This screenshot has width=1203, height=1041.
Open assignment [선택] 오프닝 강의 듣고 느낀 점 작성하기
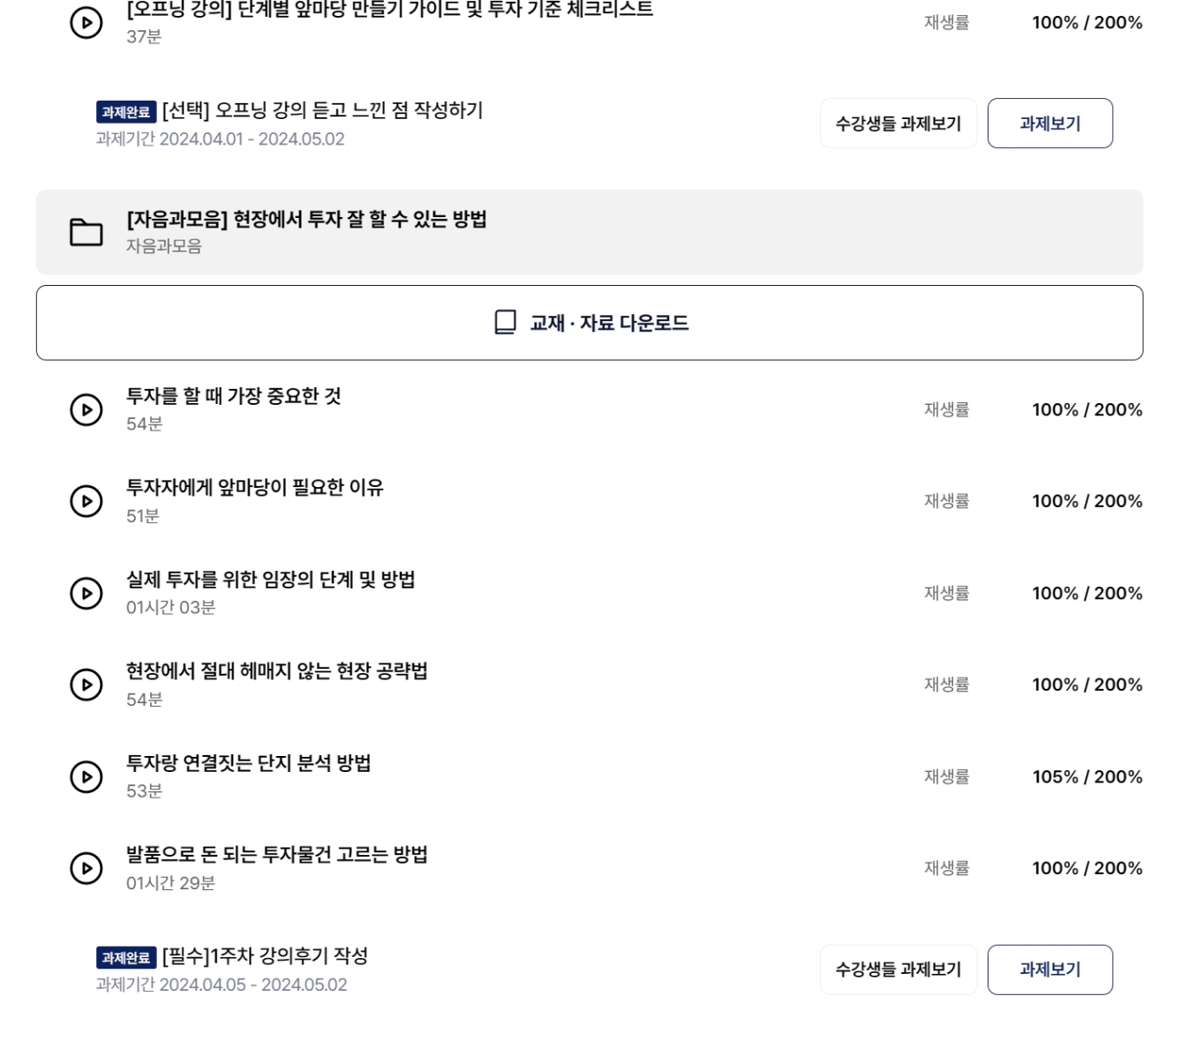pyautogui.click(x=322, y=110)
